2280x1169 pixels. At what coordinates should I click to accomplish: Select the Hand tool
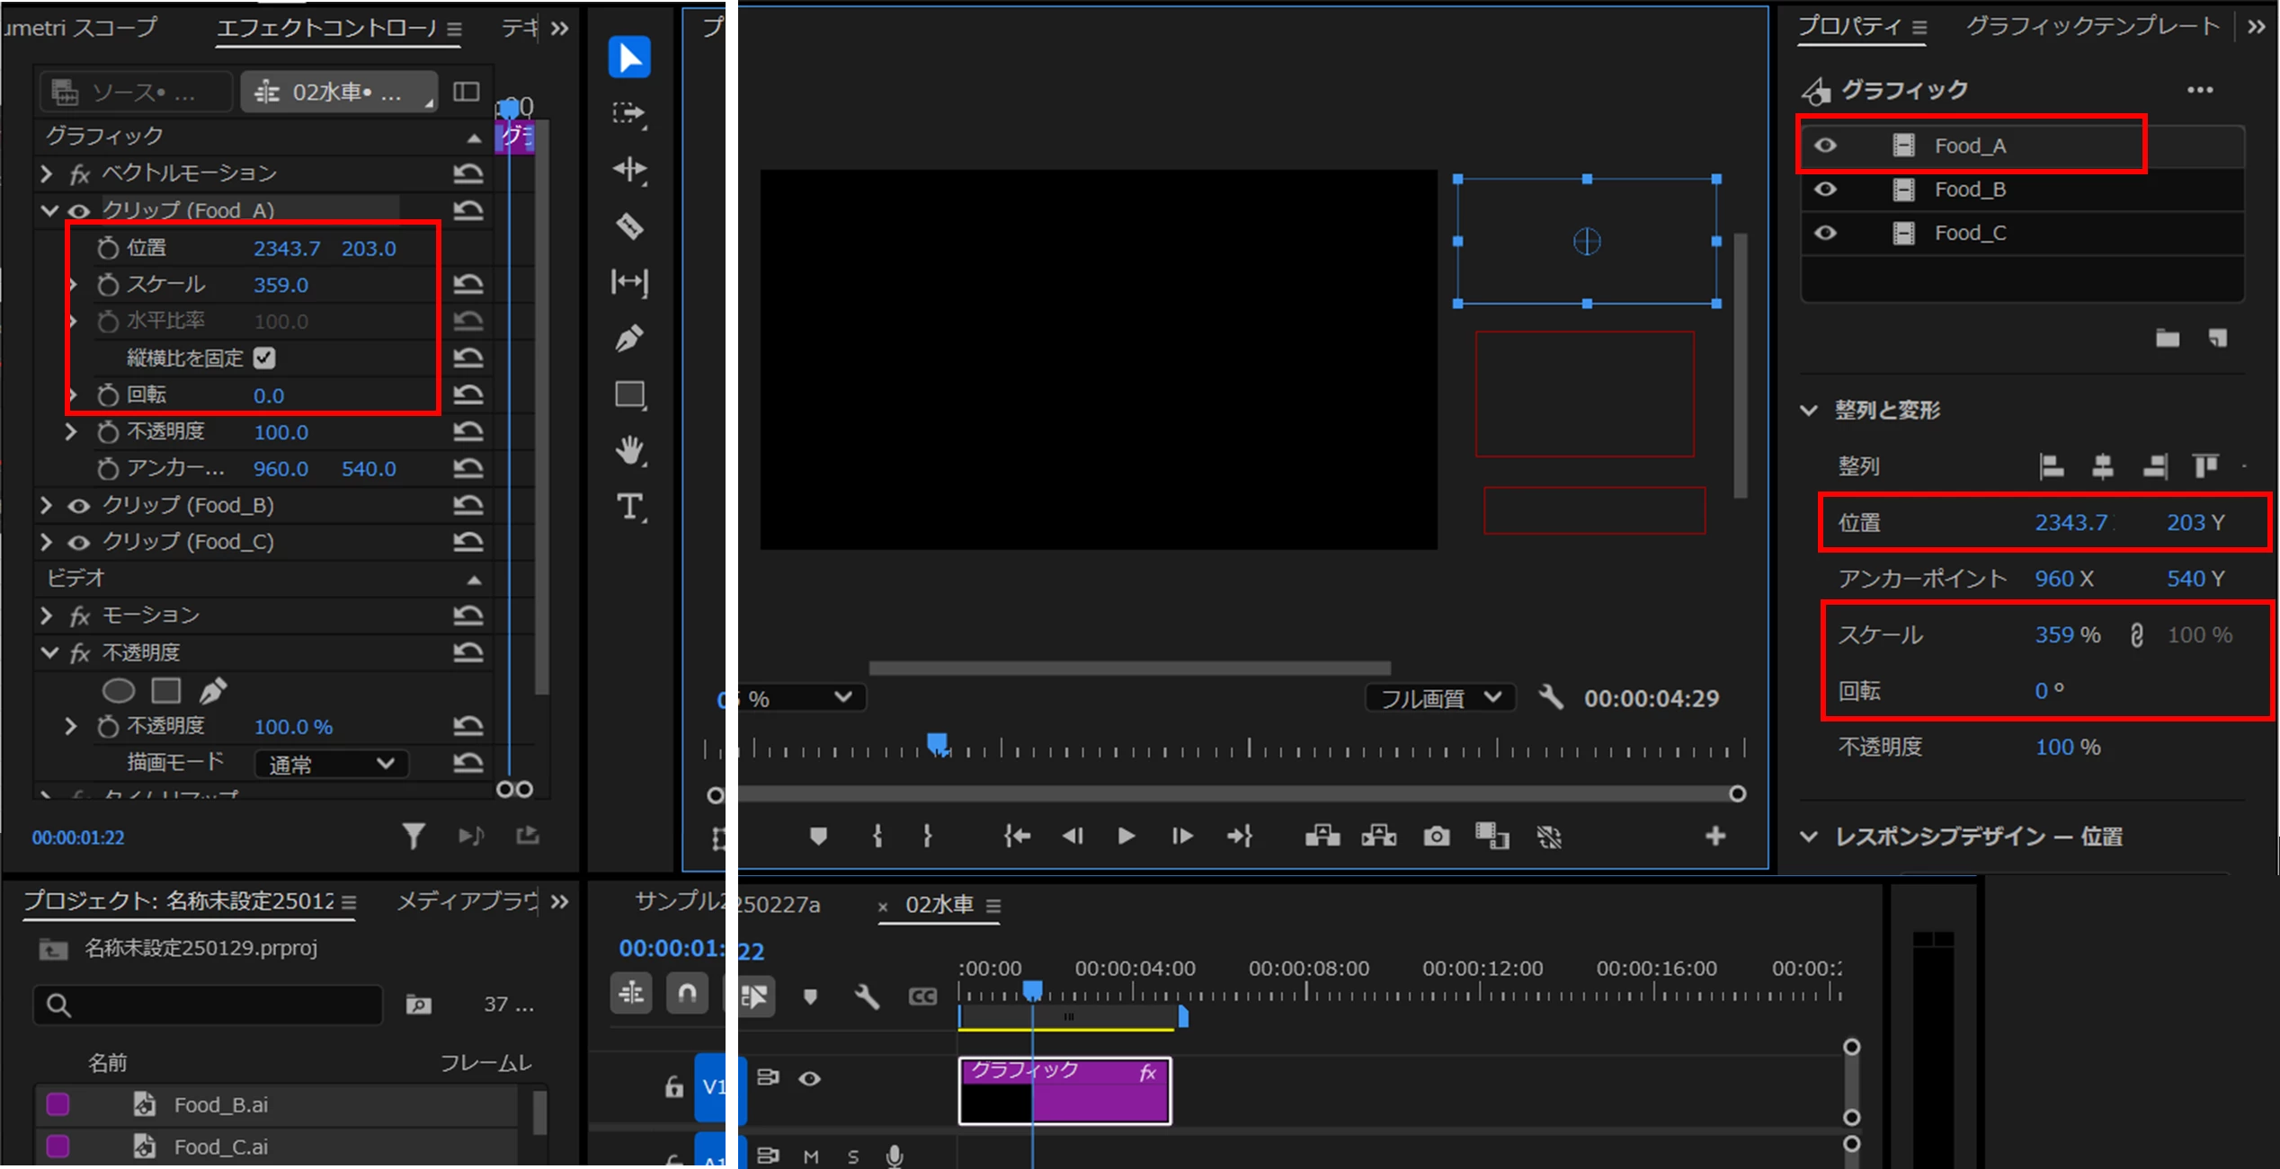(629, 450)
